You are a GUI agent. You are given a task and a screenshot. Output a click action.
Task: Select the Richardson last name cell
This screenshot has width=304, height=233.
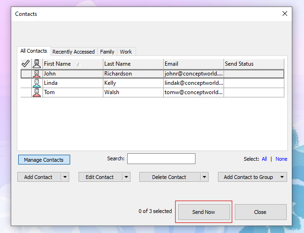click(x=133, y=74)
